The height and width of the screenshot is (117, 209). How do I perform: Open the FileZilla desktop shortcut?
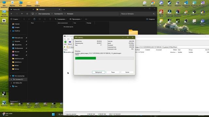[161, 13]
